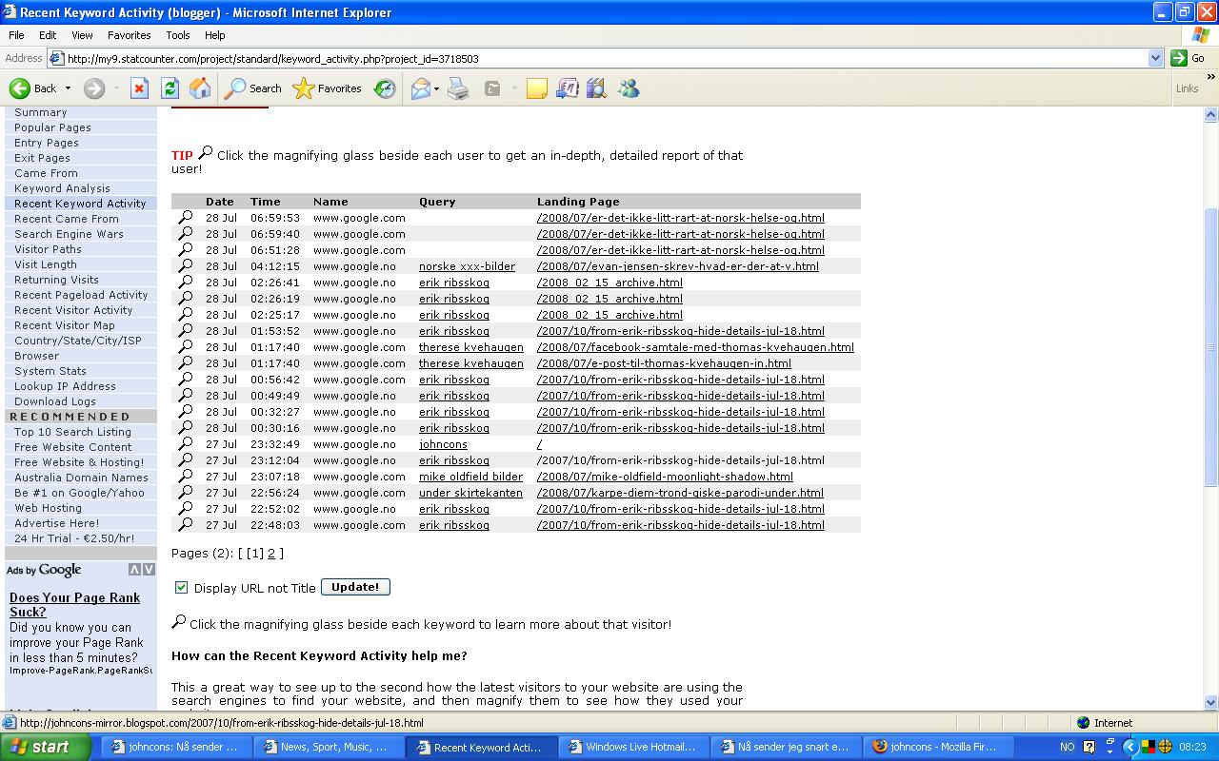
Task: Click the vertical scrollbar down arrow
Action: pyautogui.click(x=1211, y=703)
